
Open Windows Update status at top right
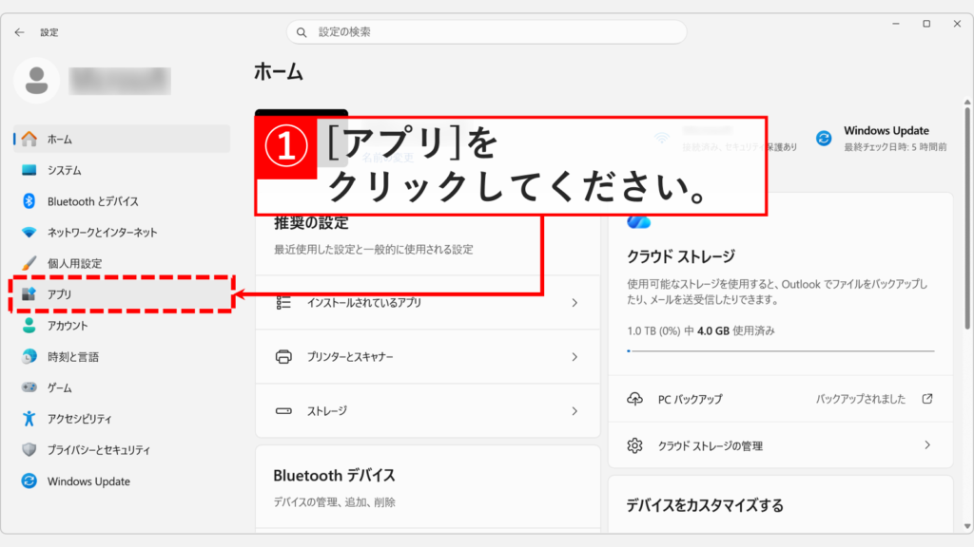882,139
